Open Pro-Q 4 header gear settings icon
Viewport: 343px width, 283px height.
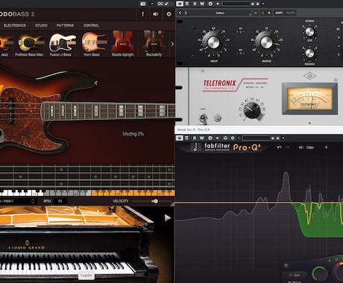[x=233, y=138]
